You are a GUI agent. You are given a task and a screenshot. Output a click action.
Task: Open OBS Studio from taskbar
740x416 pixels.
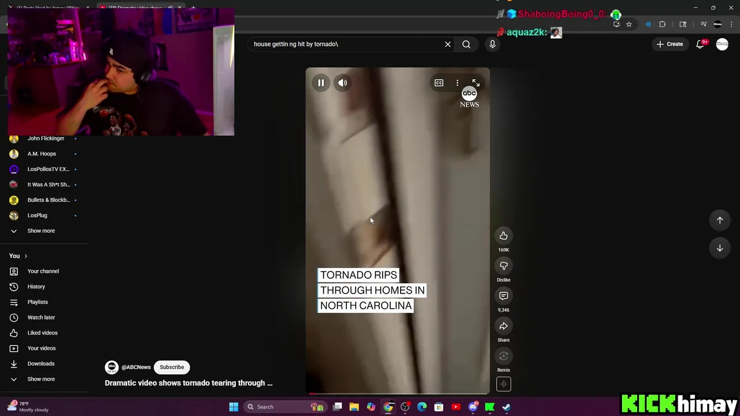(x=405, y=407)
